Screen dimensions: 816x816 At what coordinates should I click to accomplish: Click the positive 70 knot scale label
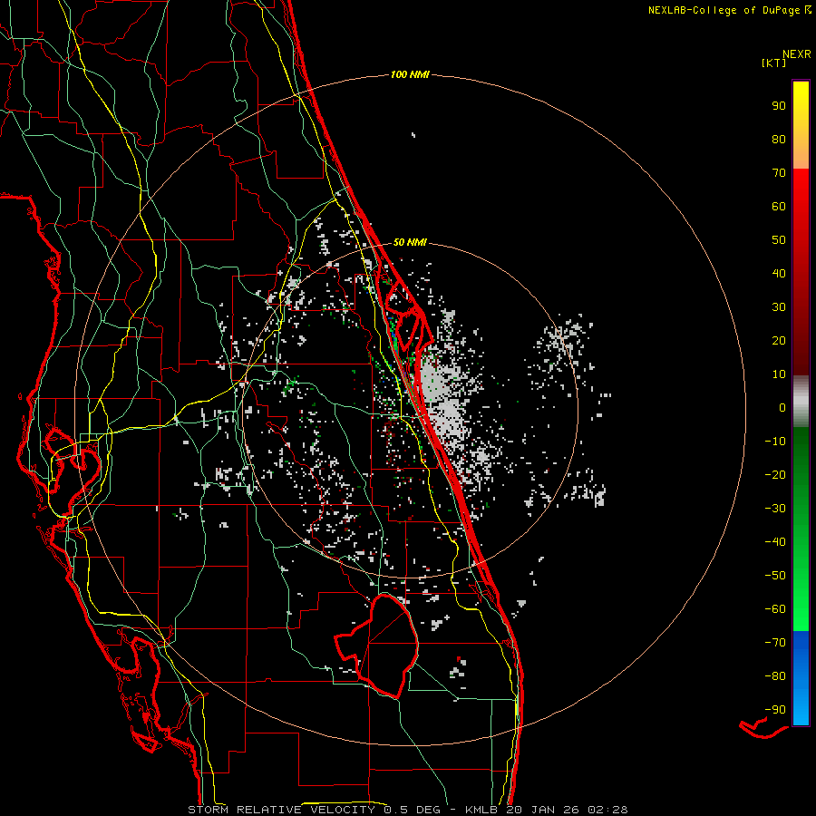779,173
